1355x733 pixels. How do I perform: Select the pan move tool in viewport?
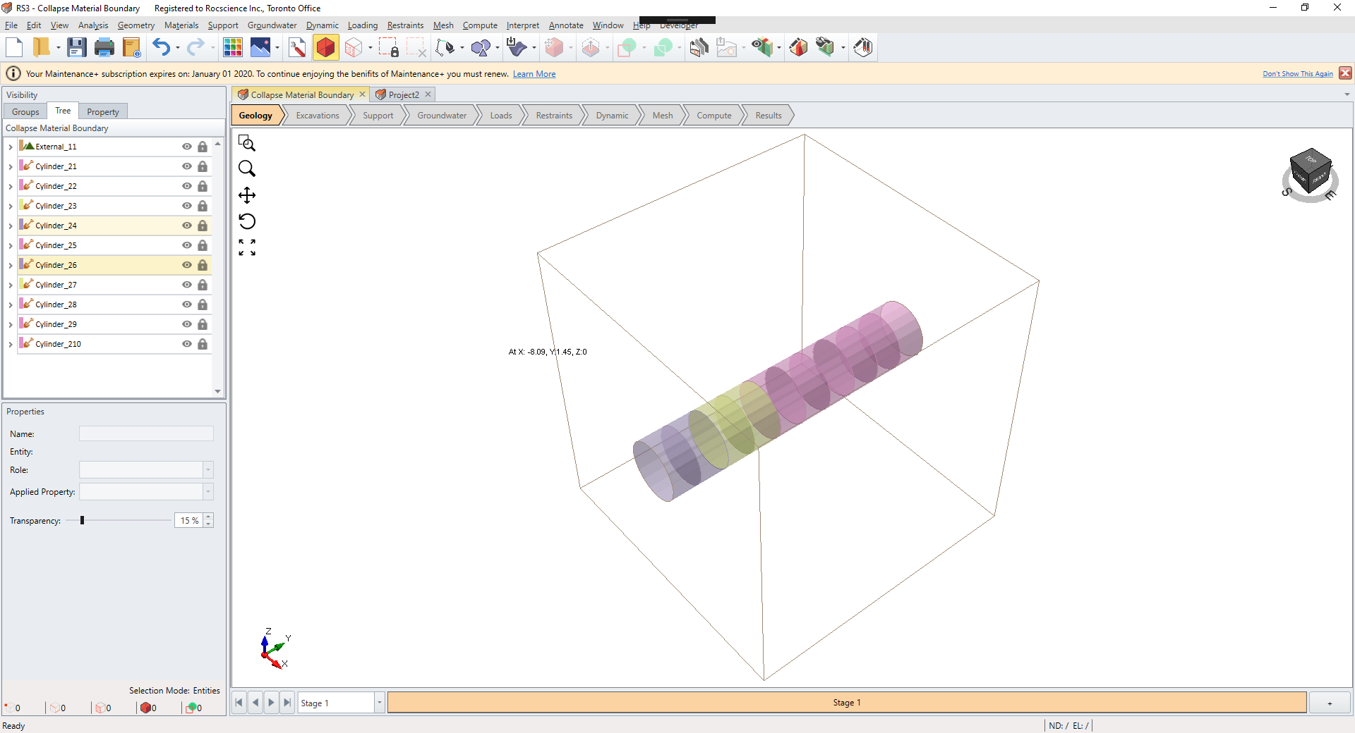coord(247,195)
